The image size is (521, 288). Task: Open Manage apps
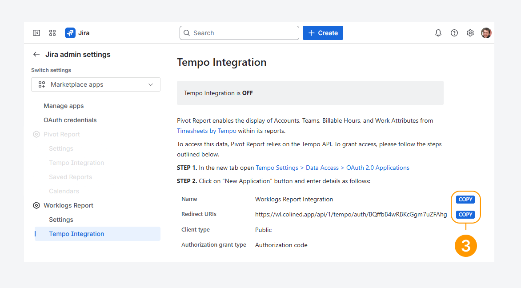click(64, 106)
